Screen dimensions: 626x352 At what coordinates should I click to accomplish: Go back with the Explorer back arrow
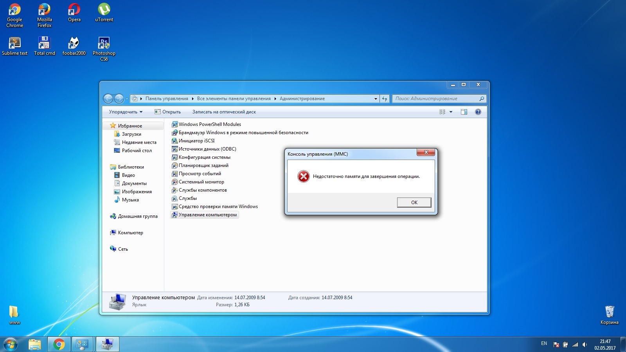(x=108, y=99)
